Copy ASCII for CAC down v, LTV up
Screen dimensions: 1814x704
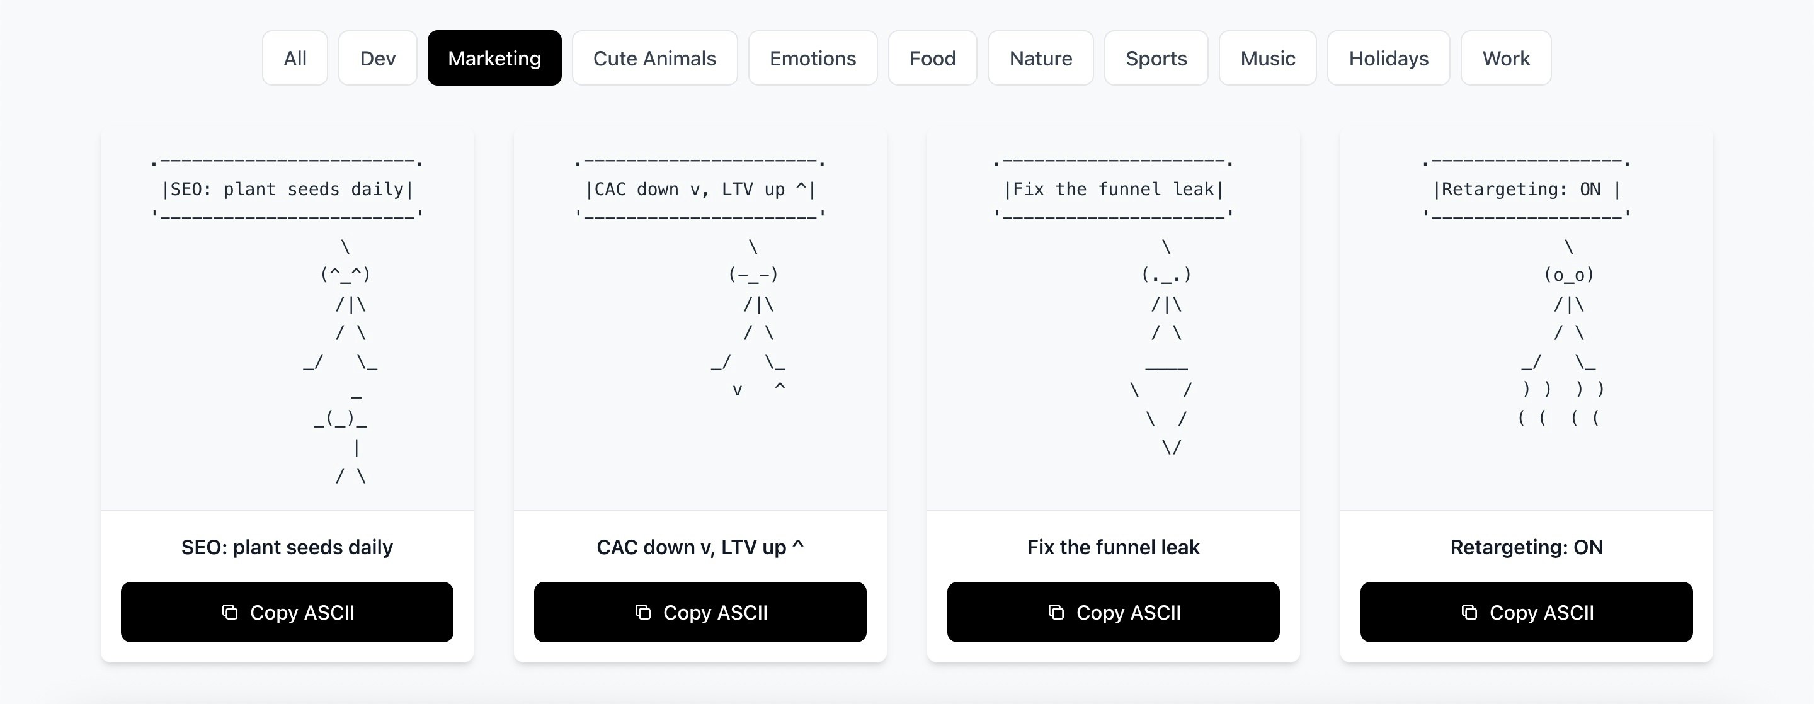tap(700, 612)
